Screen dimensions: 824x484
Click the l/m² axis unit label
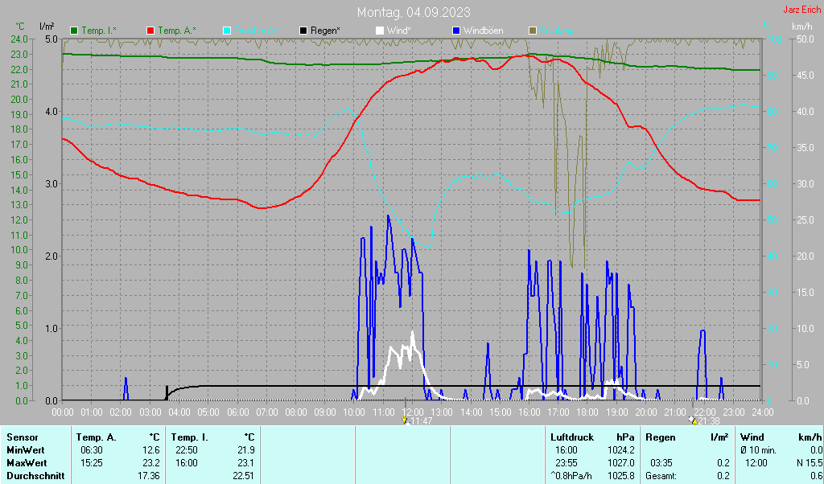pyautogui.click(x=47, y=27)
